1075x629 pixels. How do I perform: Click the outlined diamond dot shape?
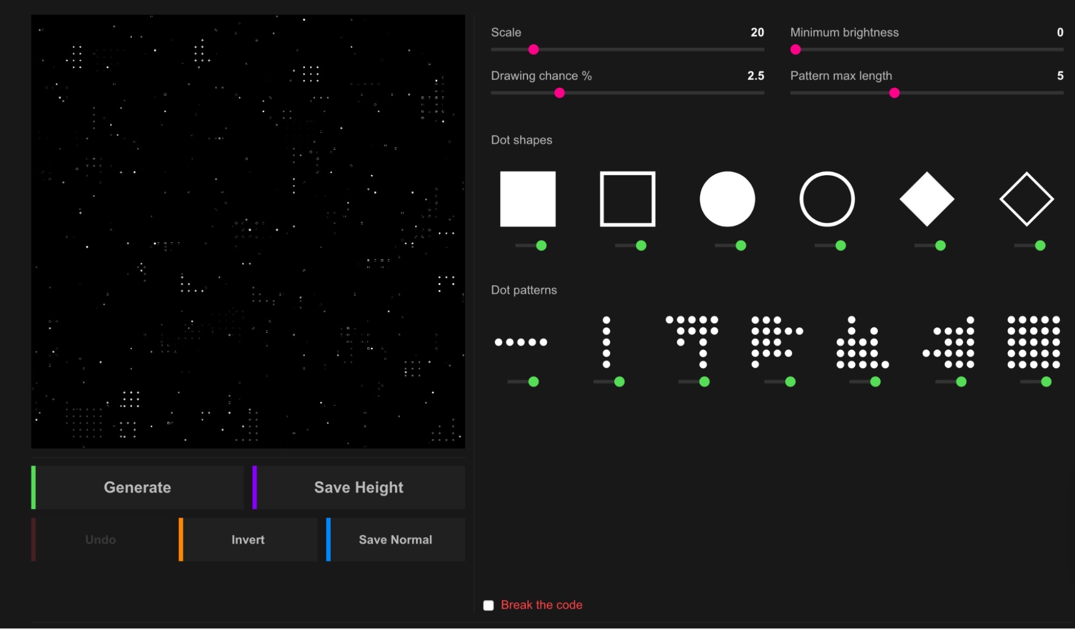[1026, 199]
